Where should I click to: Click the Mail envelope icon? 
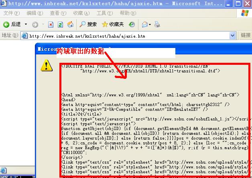tap(145, 24)
